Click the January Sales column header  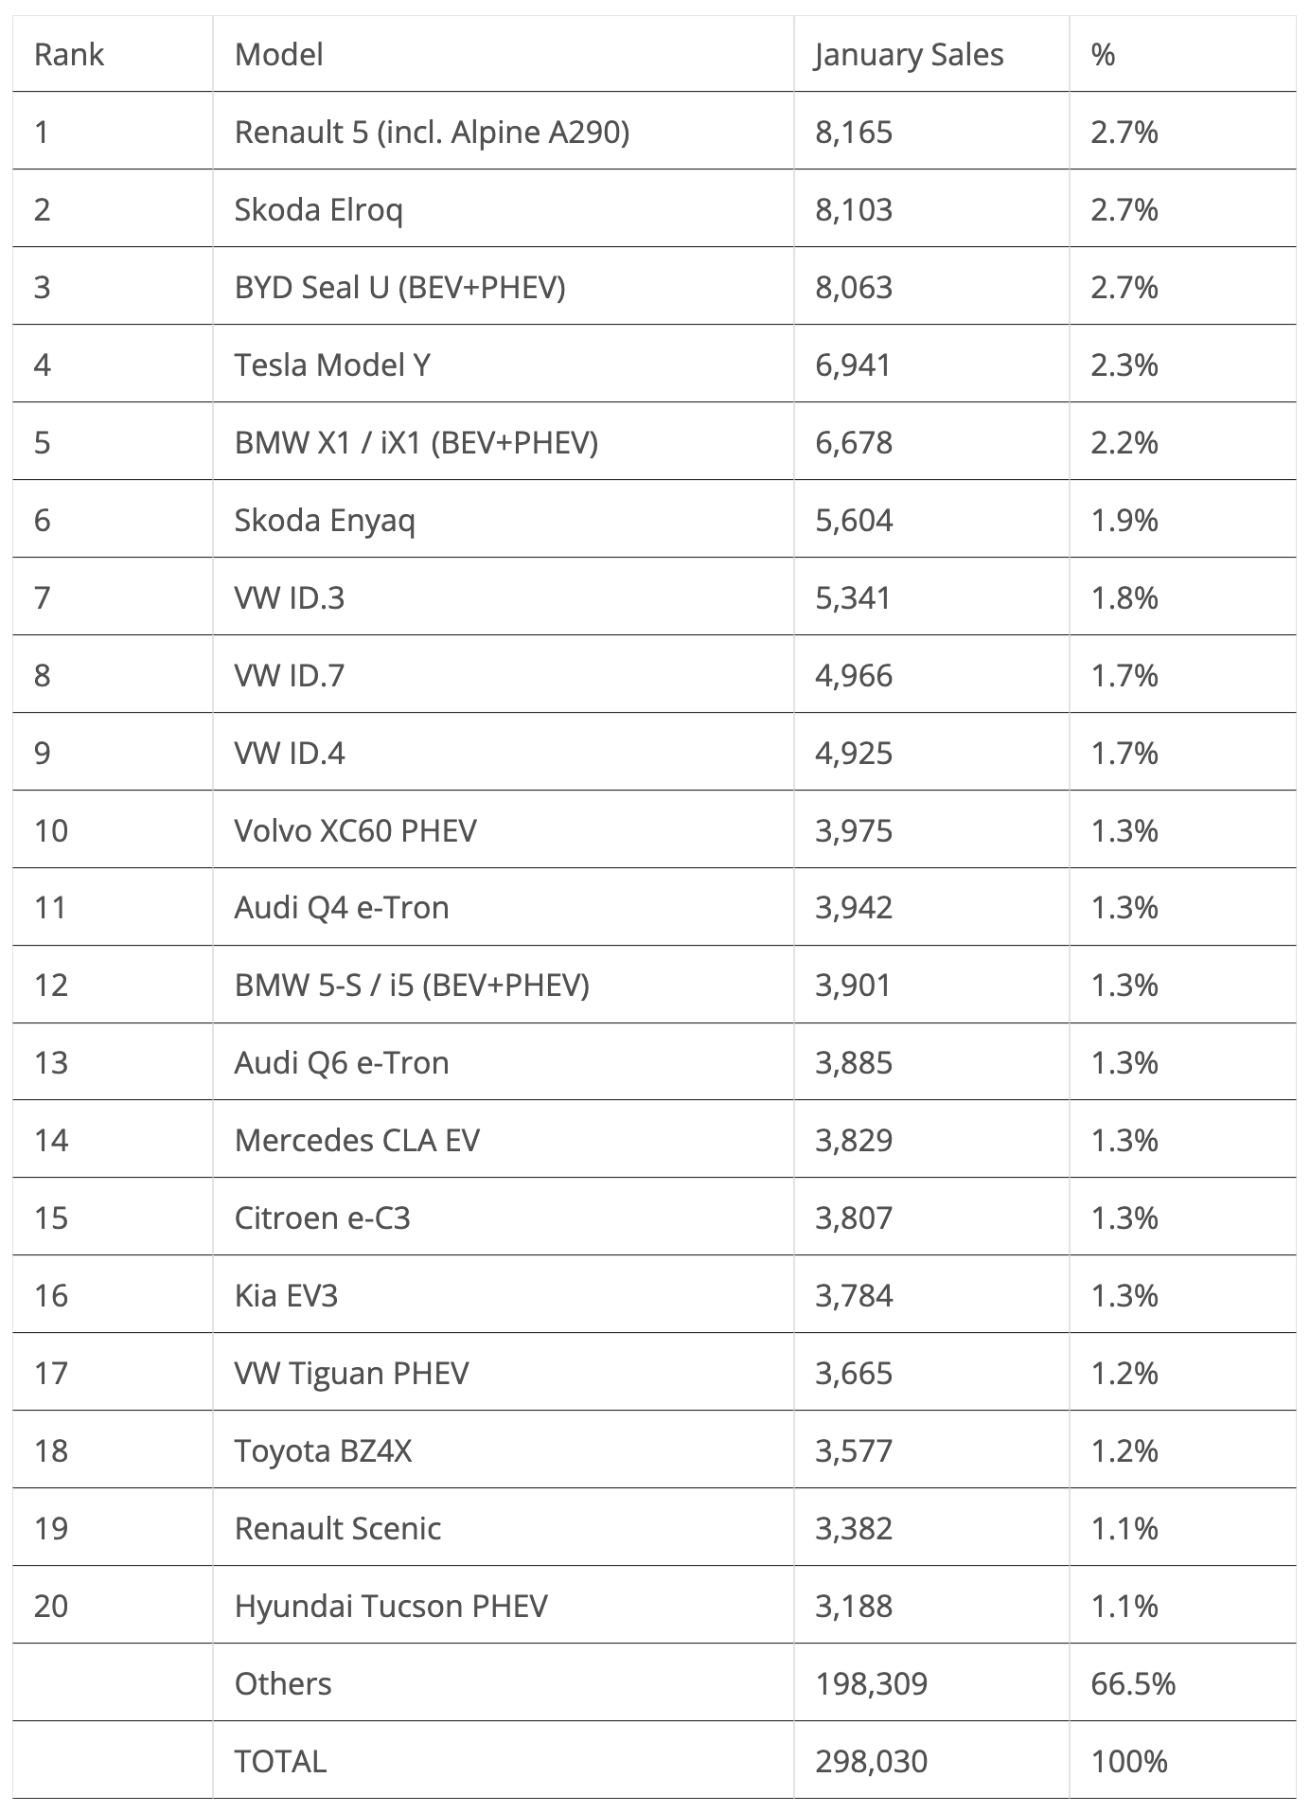[908, 55]
